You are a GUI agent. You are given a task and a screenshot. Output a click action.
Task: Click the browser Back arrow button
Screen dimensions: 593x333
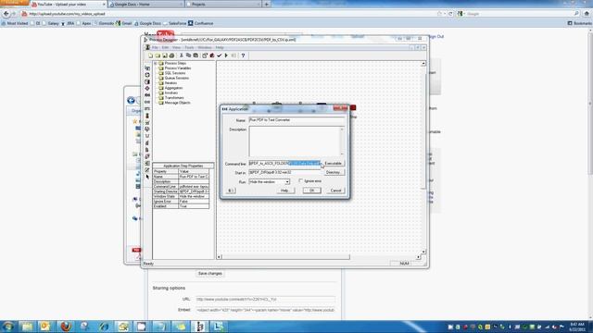click(6, 14)
